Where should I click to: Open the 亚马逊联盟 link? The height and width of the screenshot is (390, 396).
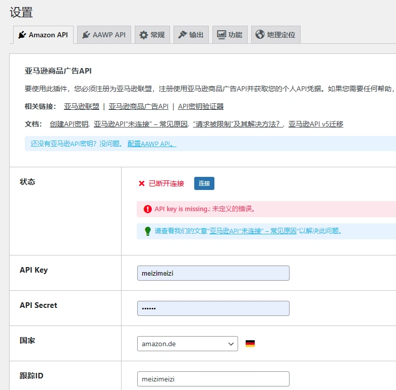82,106
